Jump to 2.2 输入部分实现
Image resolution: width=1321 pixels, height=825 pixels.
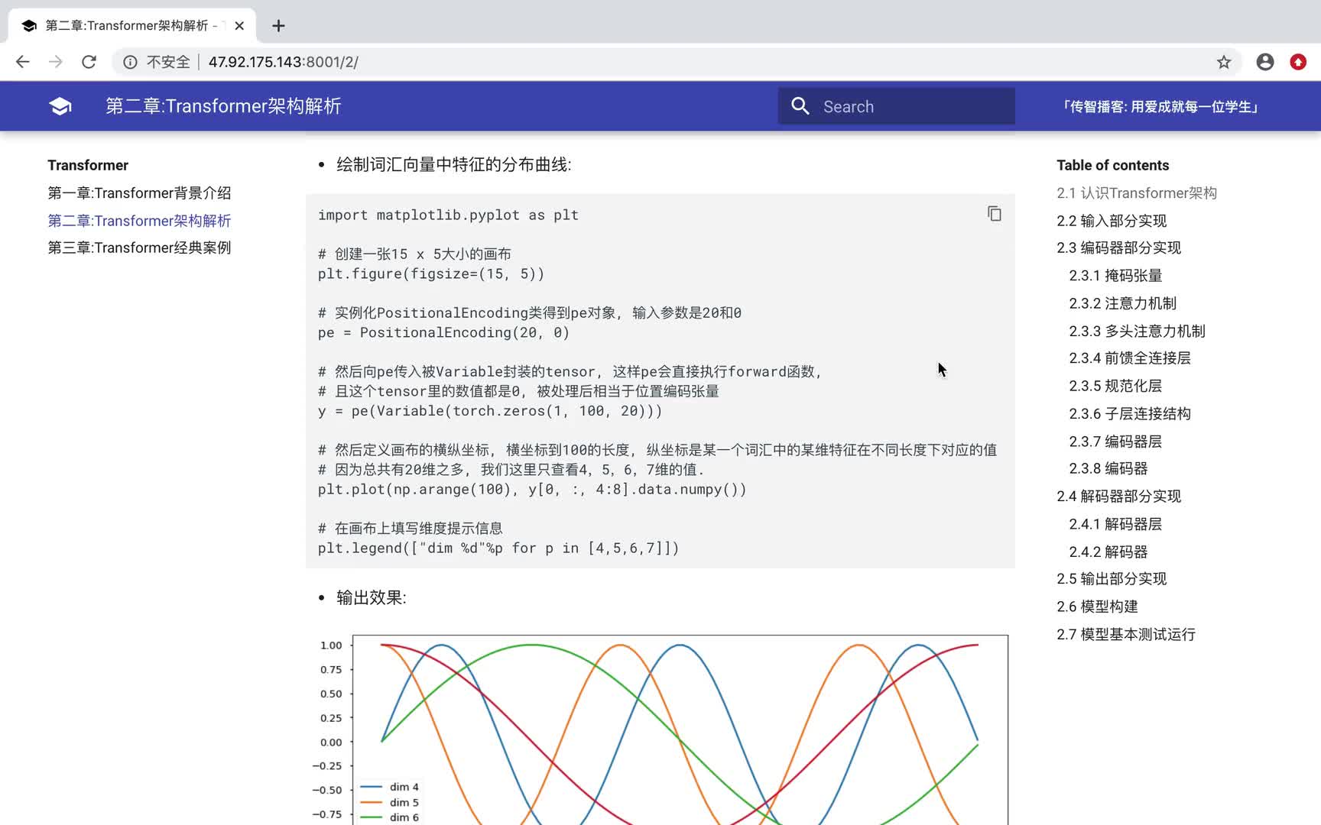(1112, 221)
